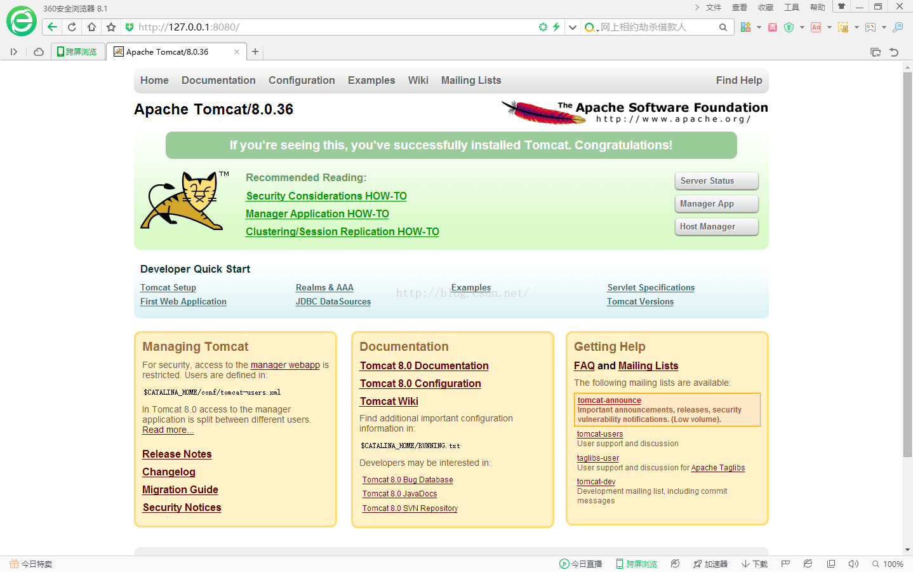This screenshot has width=913, height=572.
Task: Expand the yen shield dropdown arrow
Action: (x=802, y=27)
